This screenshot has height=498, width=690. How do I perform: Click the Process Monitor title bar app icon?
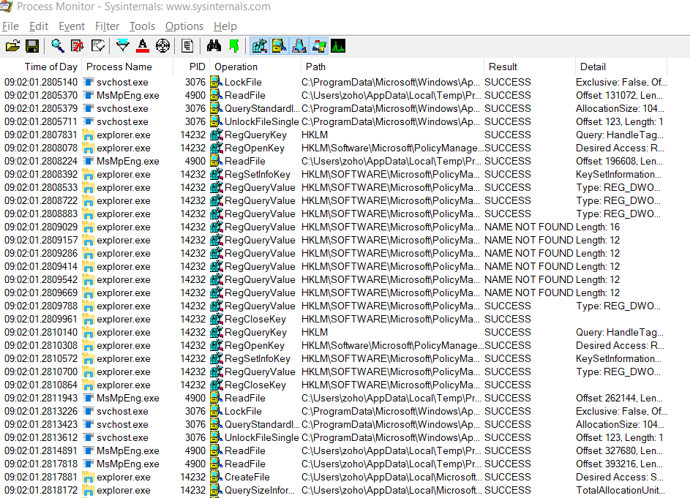click(6, 7)
